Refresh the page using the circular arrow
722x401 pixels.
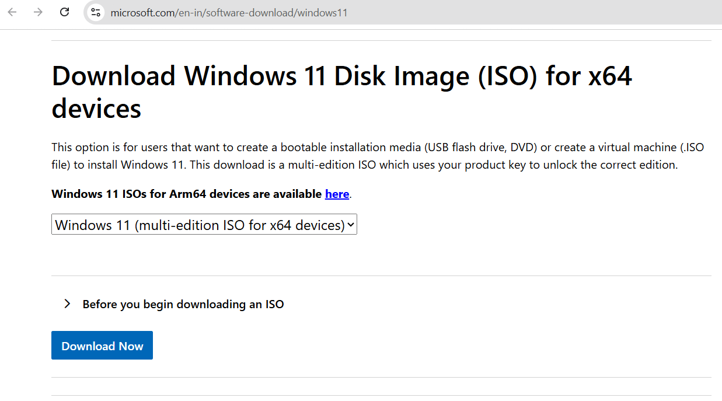[64, 12]
